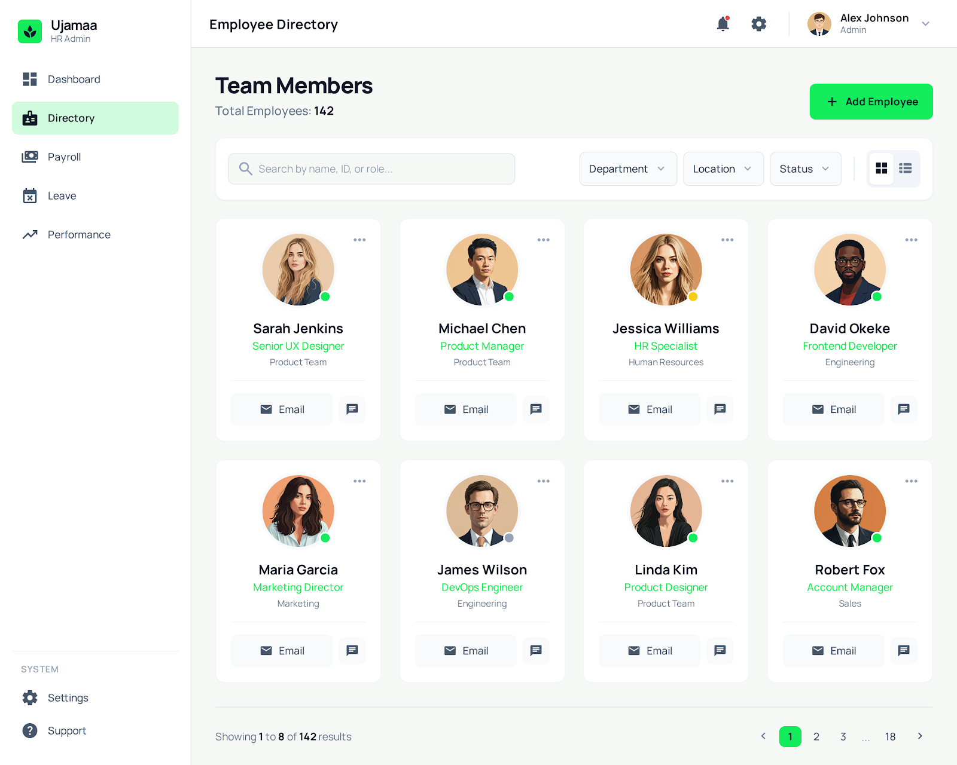
Task: Send a chat message to David Okeke
Action: tap(903, 409)
